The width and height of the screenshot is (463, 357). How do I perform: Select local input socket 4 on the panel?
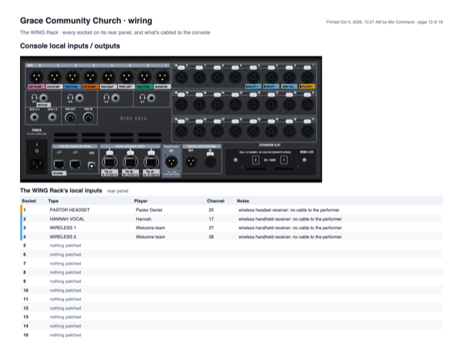click(x=253, y=77)
